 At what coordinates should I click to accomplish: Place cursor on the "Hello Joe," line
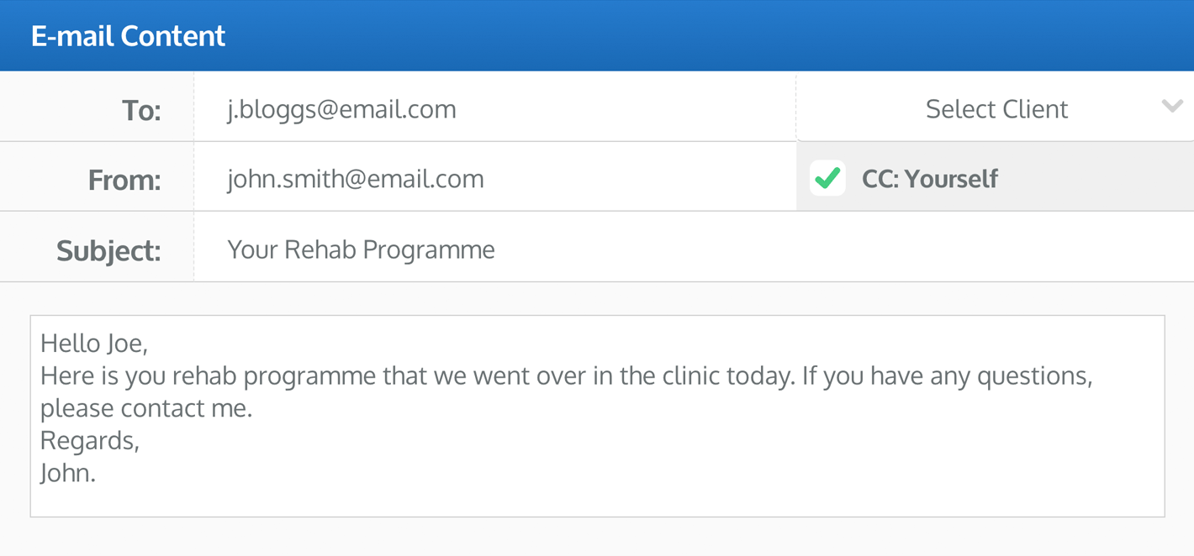click(x=94, y=343)
